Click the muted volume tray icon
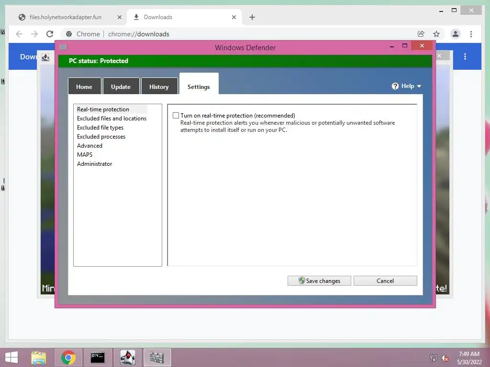This screenshot has width=490, height=367. pos(445,357)
